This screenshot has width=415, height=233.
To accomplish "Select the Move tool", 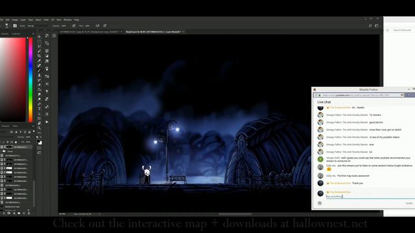I will pos(39,36).
